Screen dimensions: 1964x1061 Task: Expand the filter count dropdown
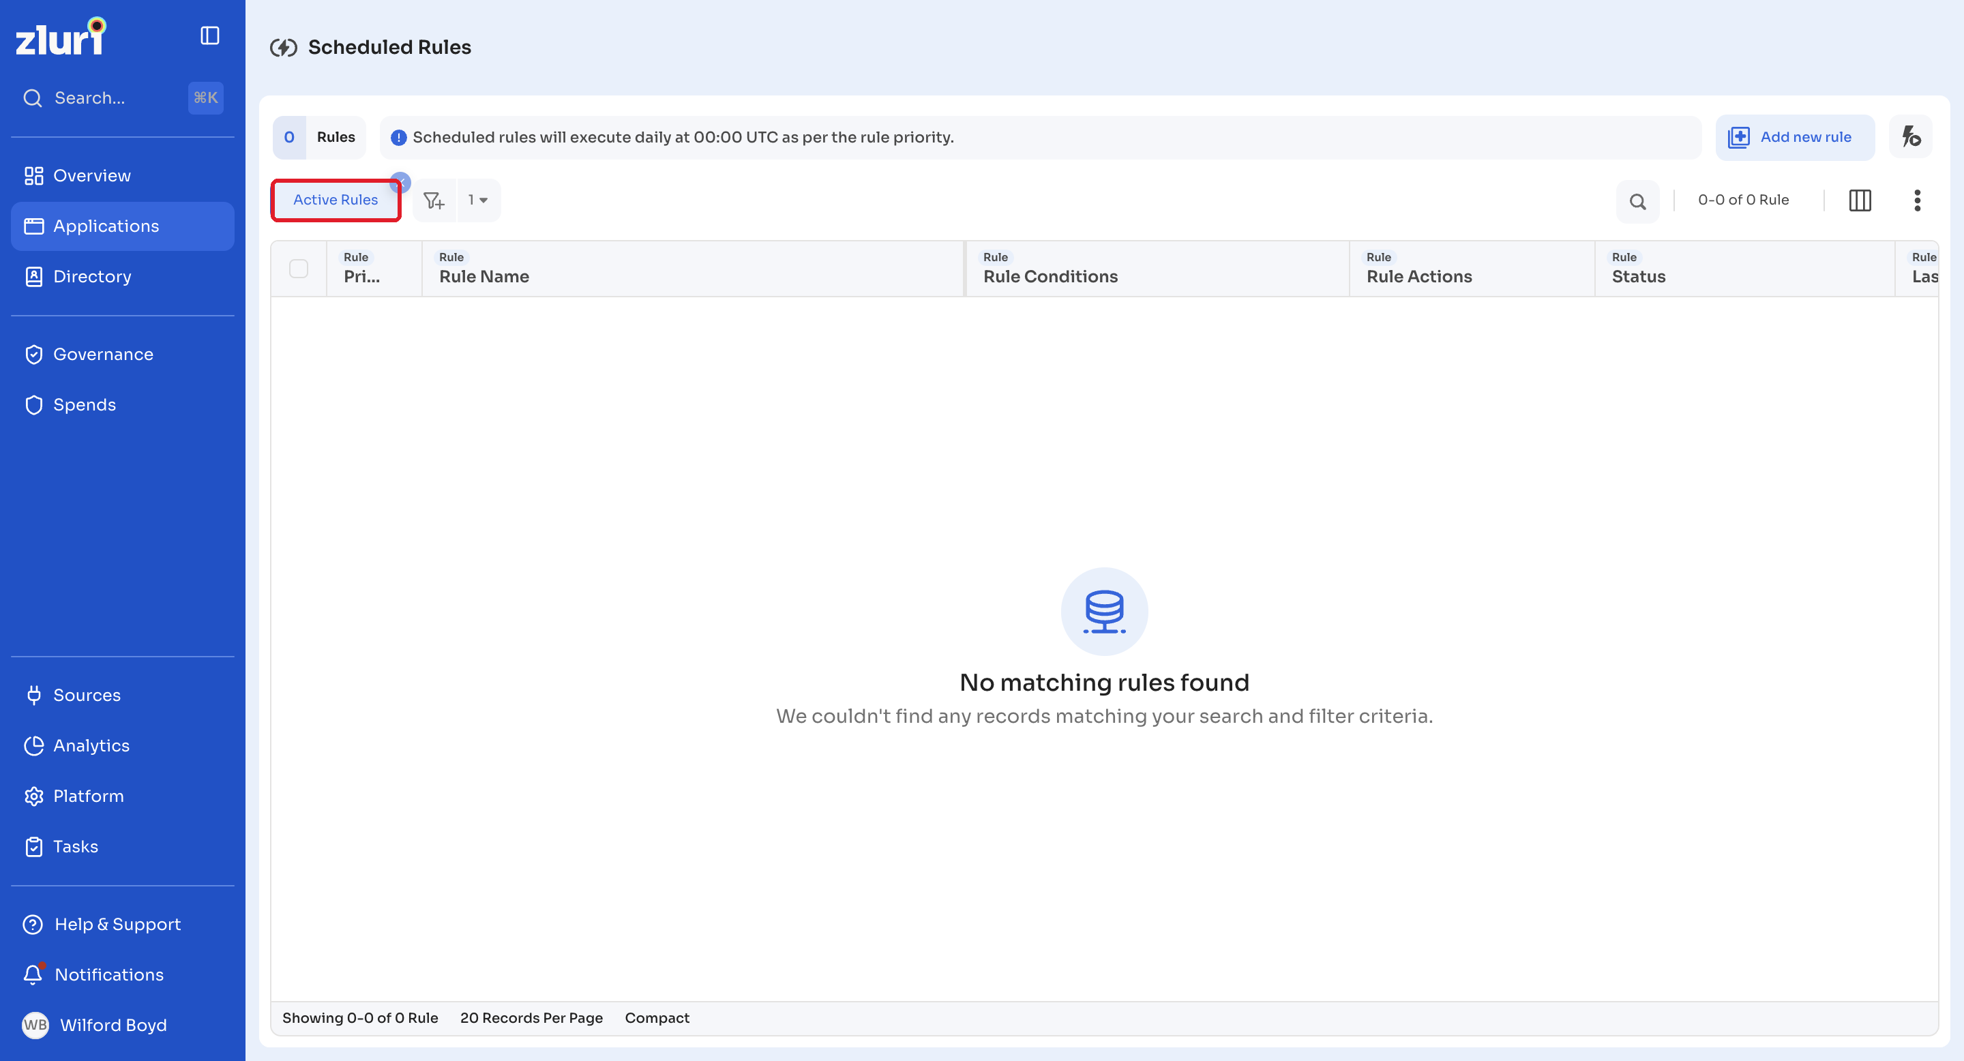click(478, 200)
